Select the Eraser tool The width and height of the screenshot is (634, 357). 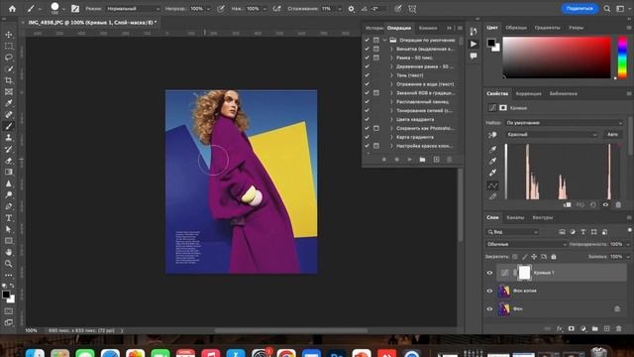point(9,161)
